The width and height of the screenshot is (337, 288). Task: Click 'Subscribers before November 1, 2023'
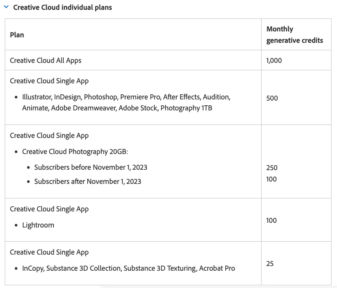click(x=91, y=167)
